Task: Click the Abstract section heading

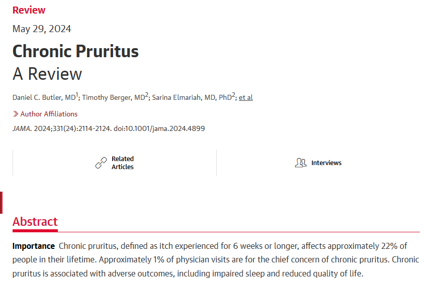Action: pos(35,222)
